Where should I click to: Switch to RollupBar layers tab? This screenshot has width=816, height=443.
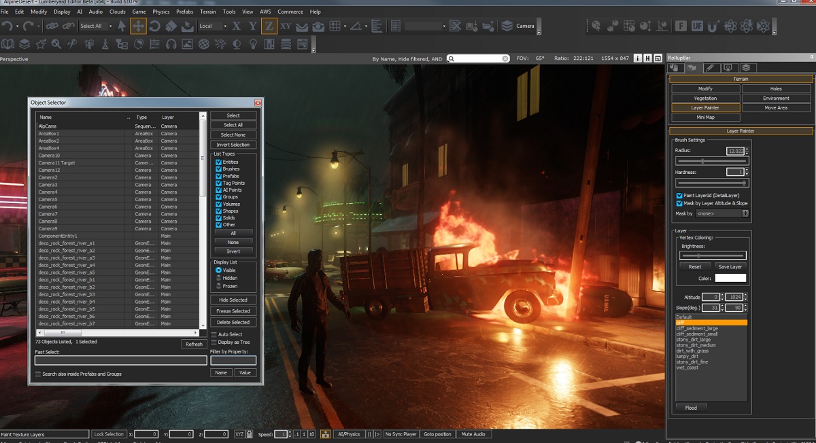pyautogui.click(x=746, y=67)
